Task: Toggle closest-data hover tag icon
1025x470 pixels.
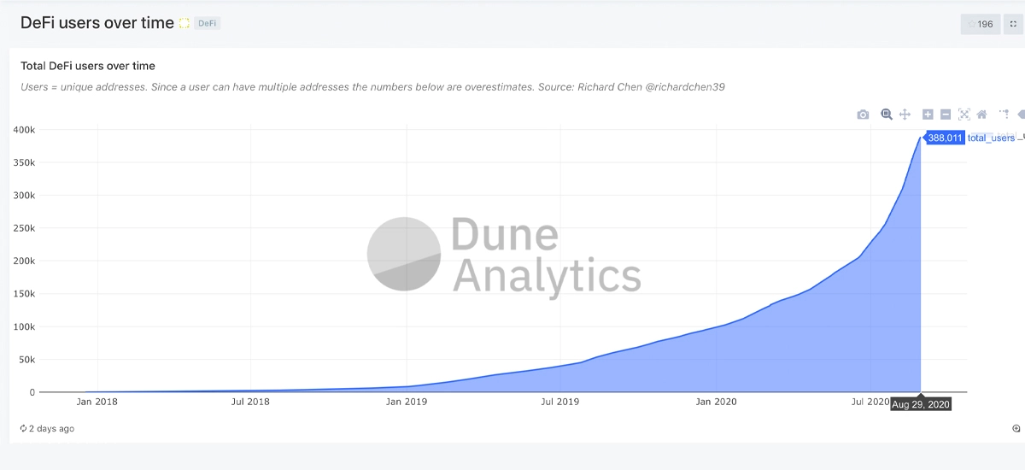Action: tap(1021, 115)
